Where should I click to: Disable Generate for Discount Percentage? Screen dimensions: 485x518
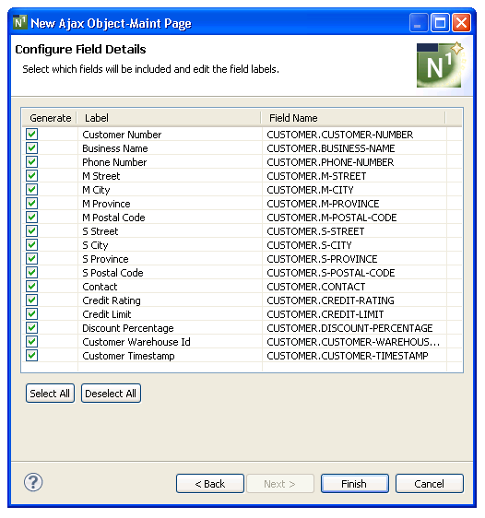32,328
